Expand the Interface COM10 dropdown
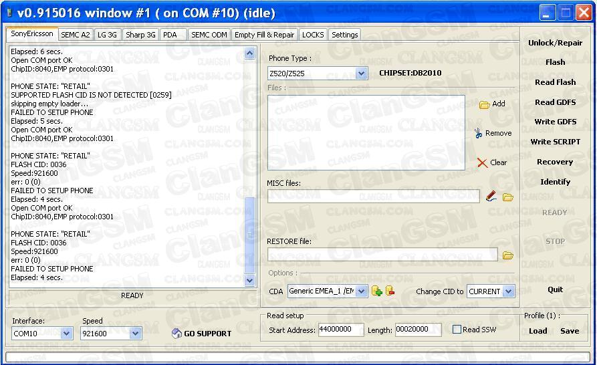This screenshot has width=597, height=365. click(x=67, y=334)
